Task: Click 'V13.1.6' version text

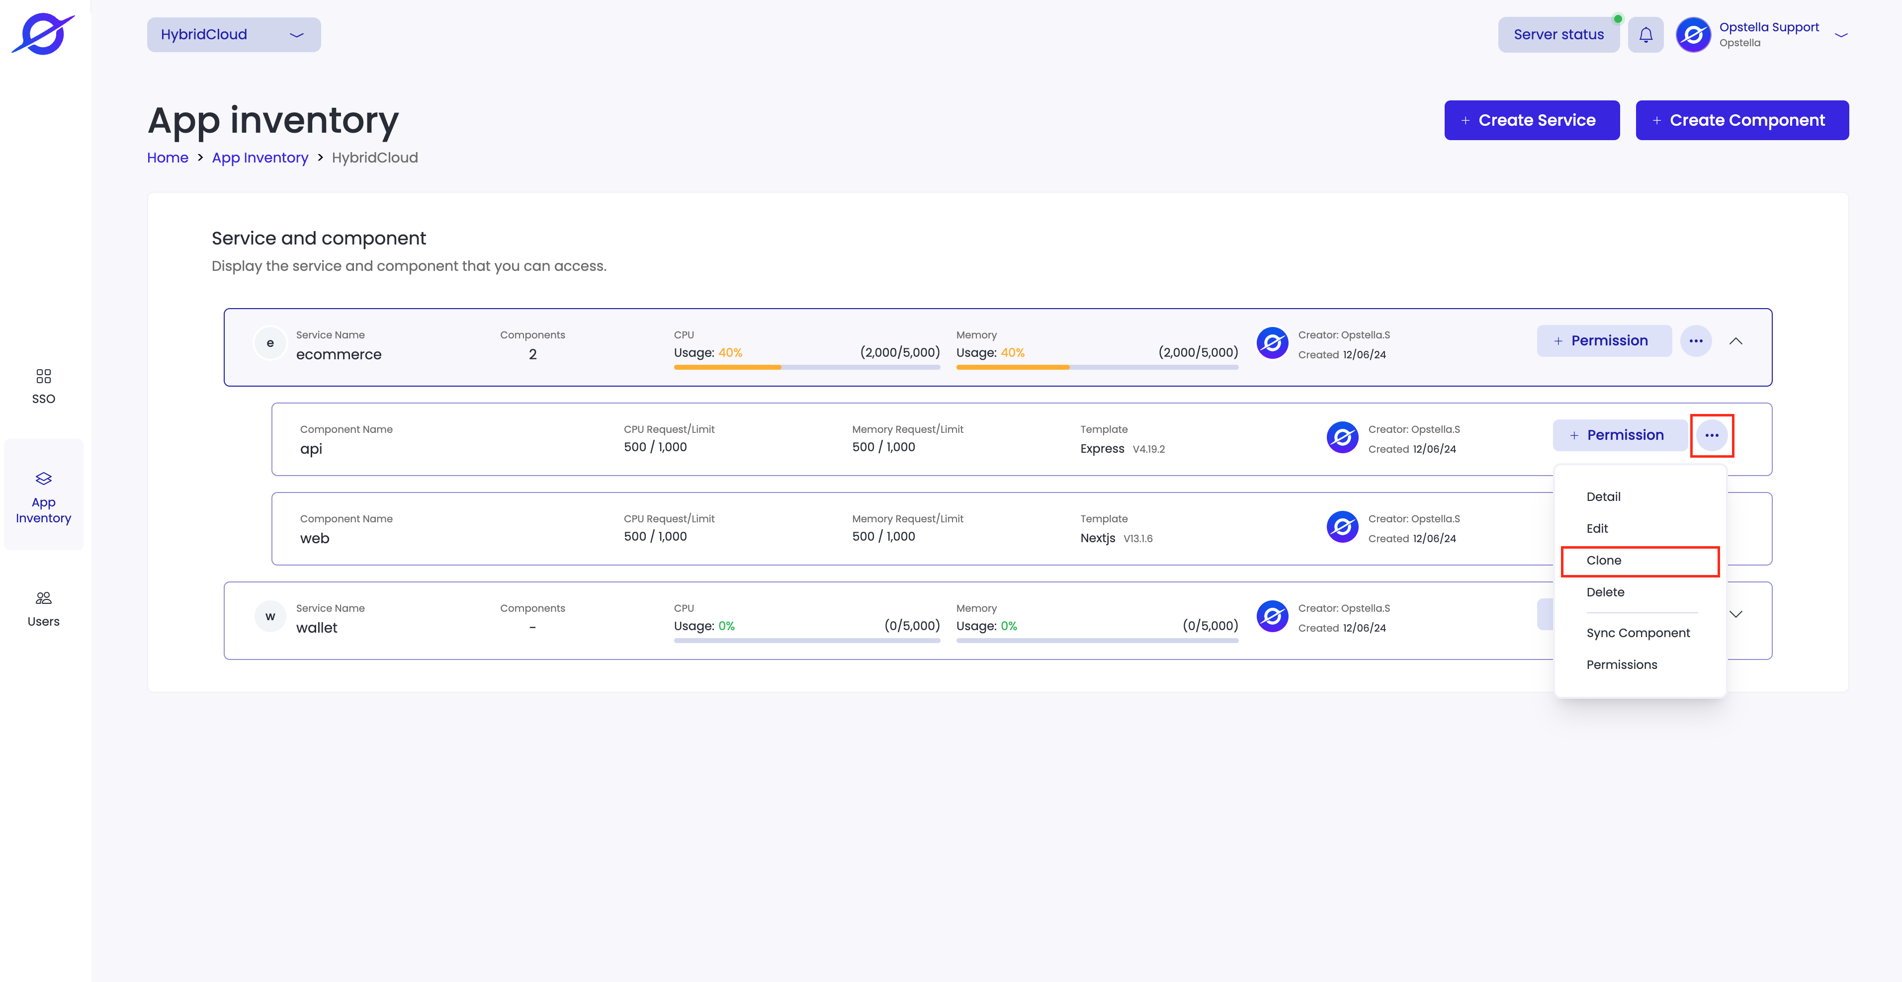Action: click(x=1138, y=539)
